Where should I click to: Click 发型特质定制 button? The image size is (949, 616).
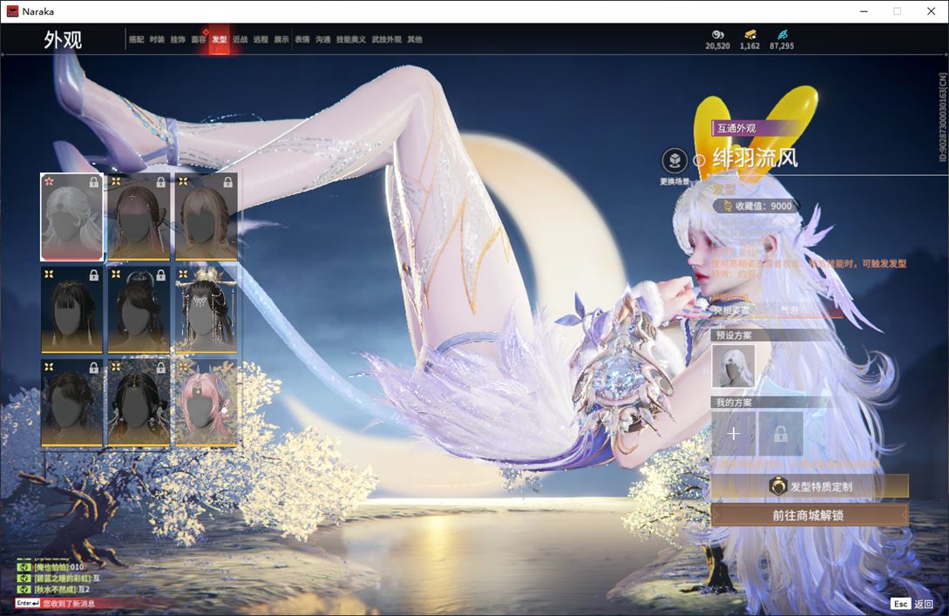click(810, 486)
